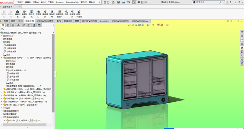Switch to the 管道设计 tab
The height and width of the screenshot is (129, 244).
[68, 21]
